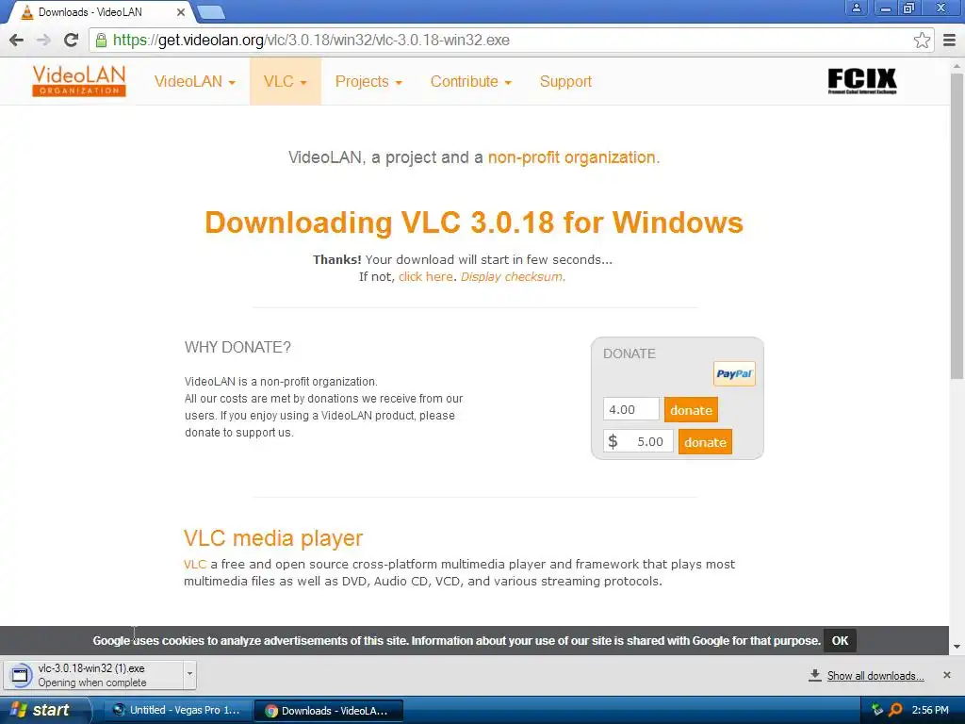Click the vlc-3.0.18-win32 (1).exe file icon
This screenshot has width=965, height=724.
point(20,675)
